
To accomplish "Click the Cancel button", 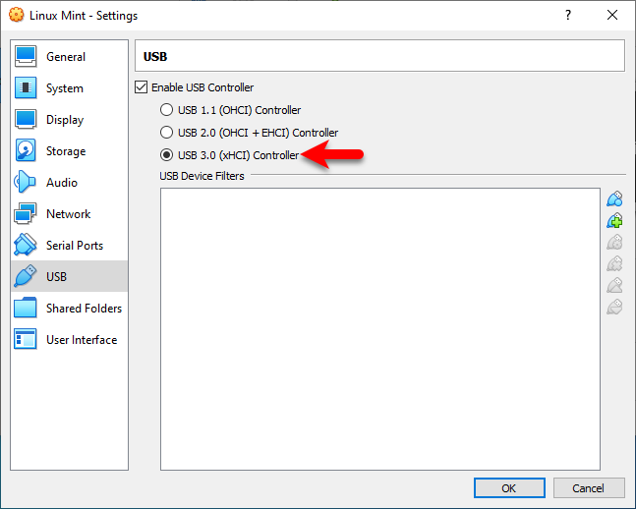I will [x=589, y=488].
